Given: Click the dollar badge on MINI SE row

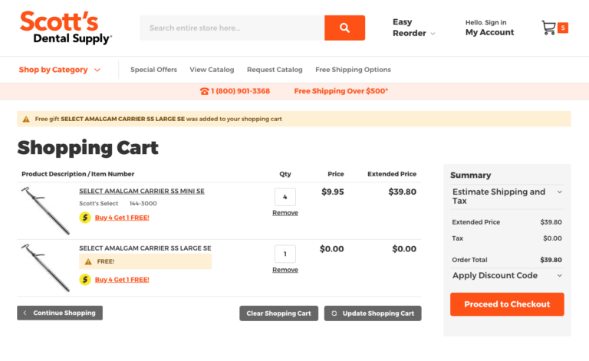Looking at the screenshot, I should pos(85,218).
